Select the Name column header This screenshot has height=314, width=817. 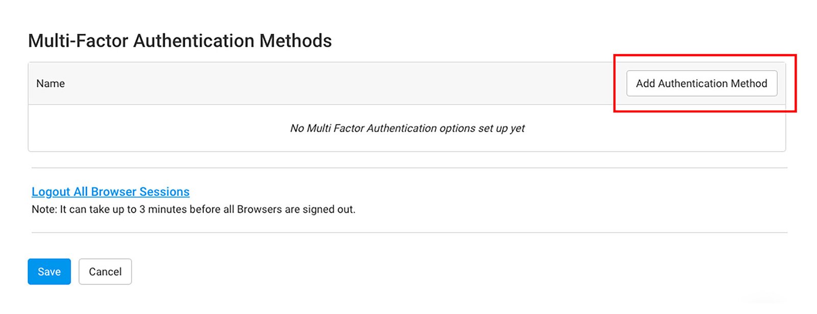tap(51, 83)
